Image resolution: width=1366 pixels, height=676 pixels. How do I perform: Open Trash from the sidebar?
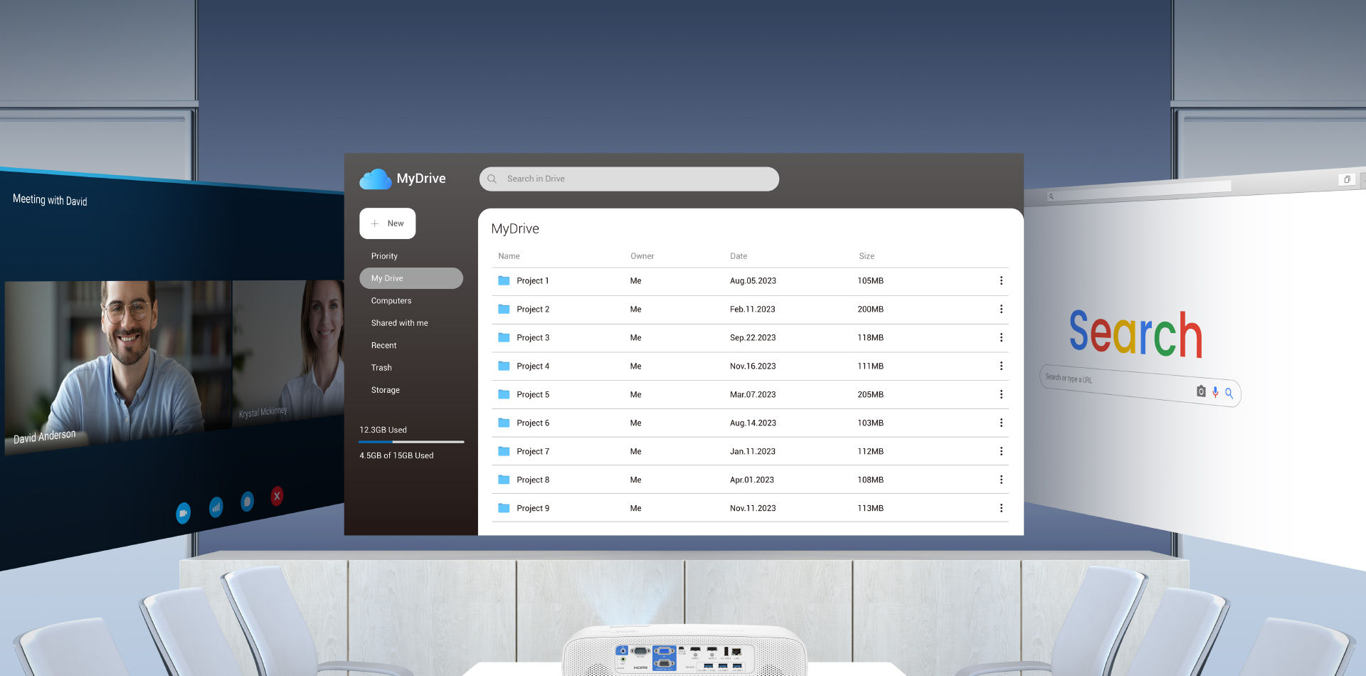[381, 367]
